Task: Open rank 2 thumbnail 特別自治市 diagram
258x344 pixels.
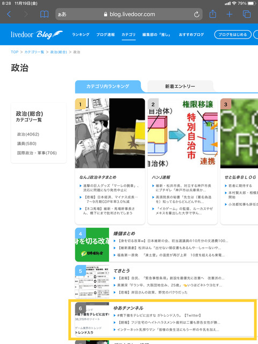Action: point(183,133)
